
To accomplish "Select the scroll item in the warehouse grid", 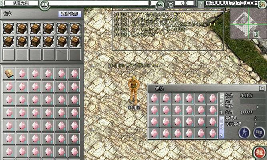I will click(9, 74).
